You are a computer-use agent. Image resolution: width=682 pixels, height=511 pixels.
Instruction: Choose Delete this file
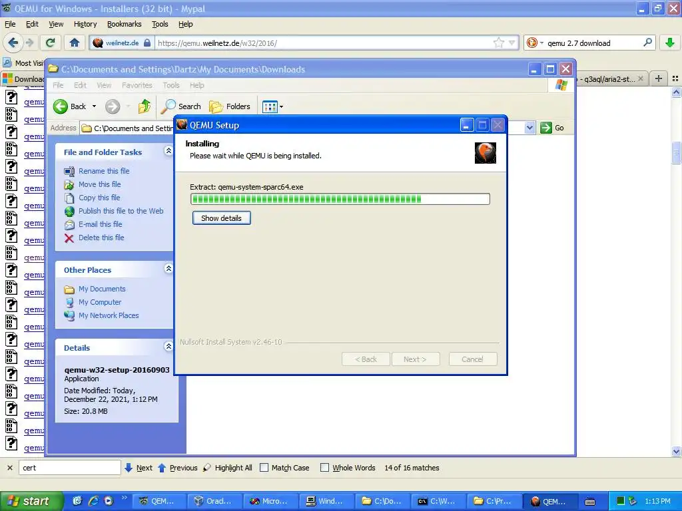[101, 238]
